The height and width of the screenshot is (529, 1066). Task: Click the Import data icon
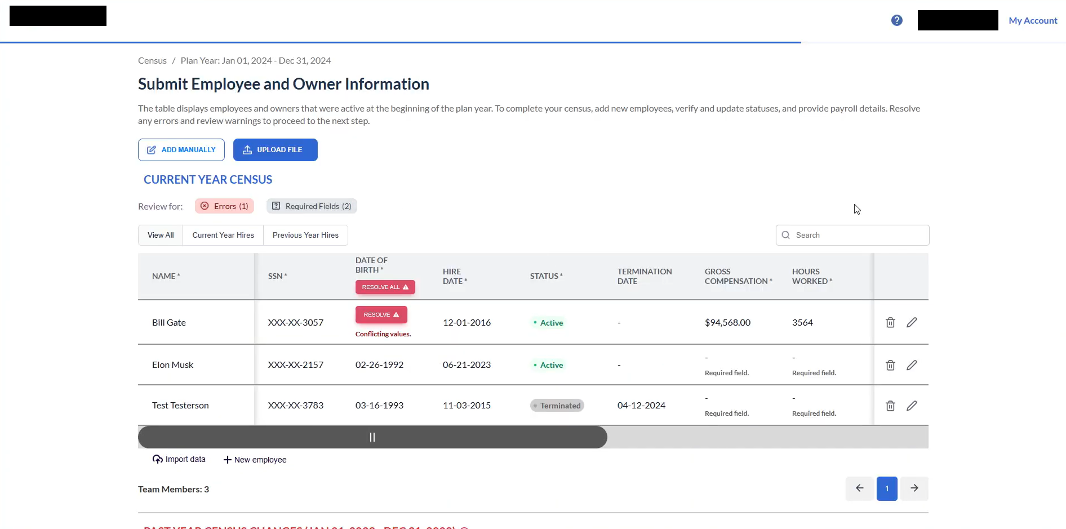pyautogui.click(x=157, y=459)
